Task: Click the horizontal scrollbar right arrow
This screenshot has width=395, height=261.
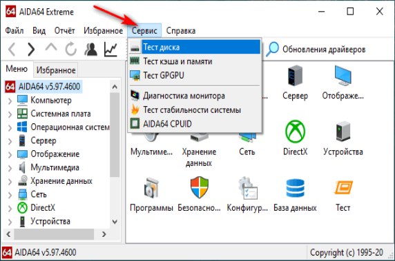Action: pos(104,234)
